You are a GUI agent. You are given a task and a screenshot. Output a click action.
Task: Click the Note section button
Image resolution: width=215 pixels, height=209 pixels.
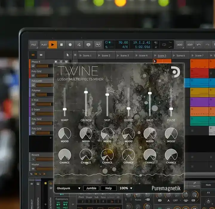pyautogui.click(x=208, y=185)
